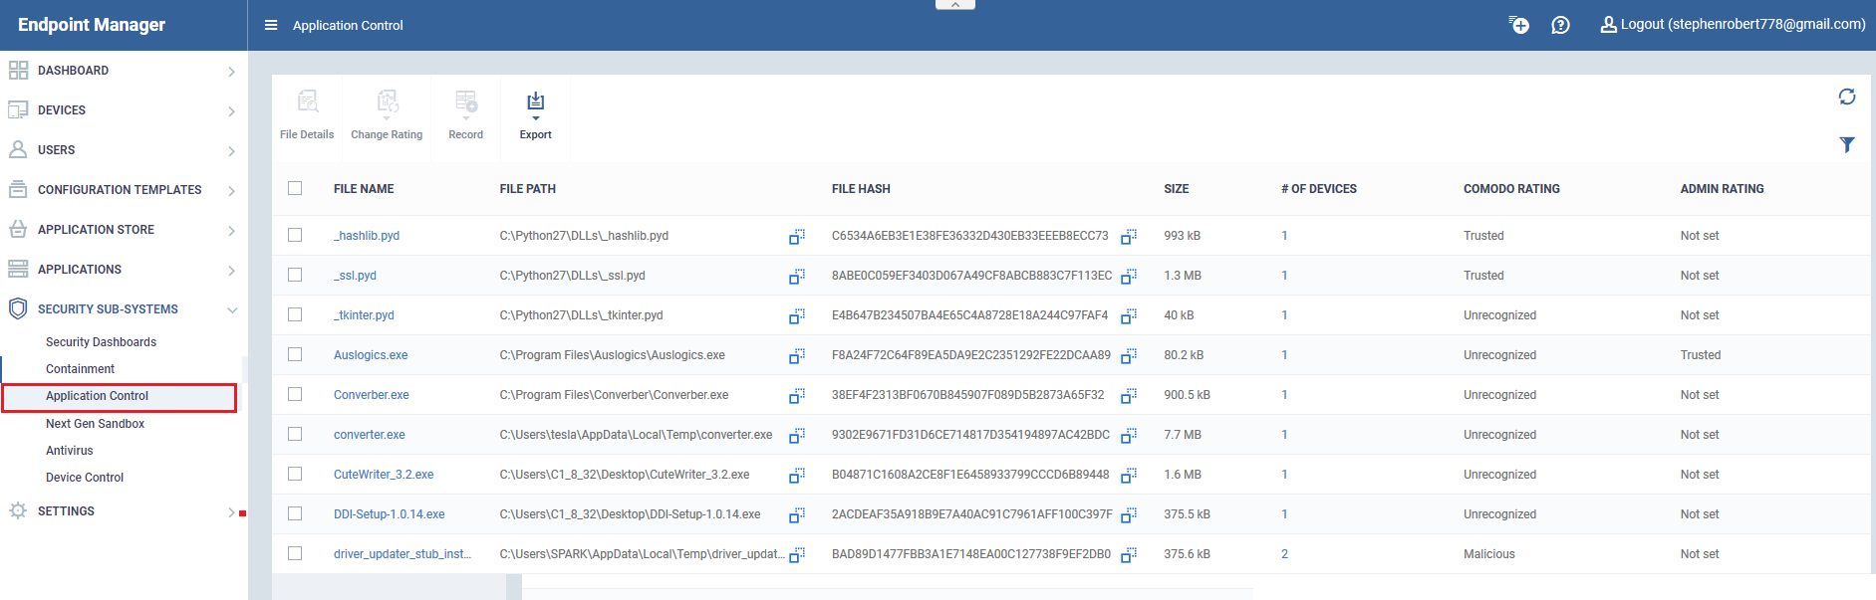Copy file path of Converber.exe

click(797, 396)
